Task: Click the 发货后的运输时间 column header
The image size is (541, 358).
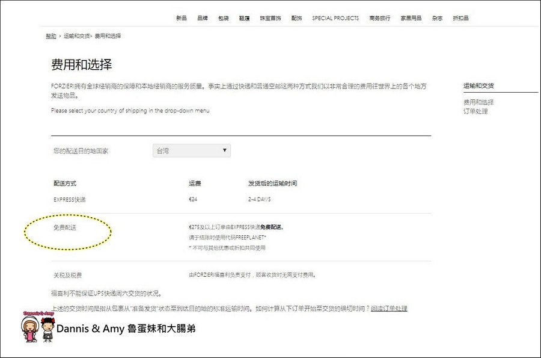Action: 272,184
